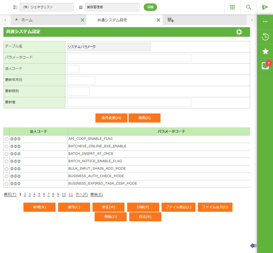
Task: Select radio for BUSINESS_AUTH_CHECK_MODE row
Action: [x=7, y=176]
